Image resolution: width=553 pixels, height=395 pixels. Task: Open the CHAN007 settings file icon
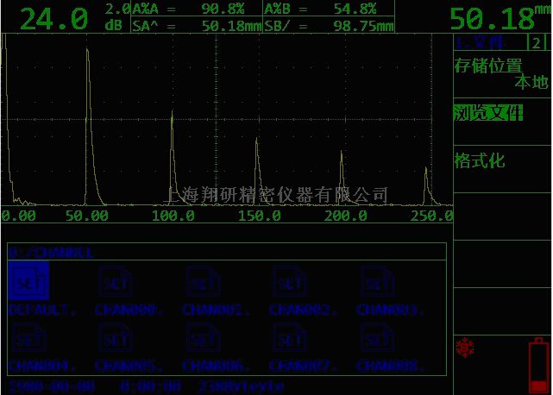pos(290,337)
